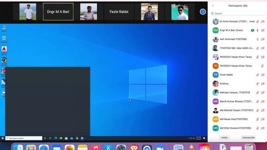
Task: Open Microsoft Edge from the Windows taskbar
Action: click(55, 138)
